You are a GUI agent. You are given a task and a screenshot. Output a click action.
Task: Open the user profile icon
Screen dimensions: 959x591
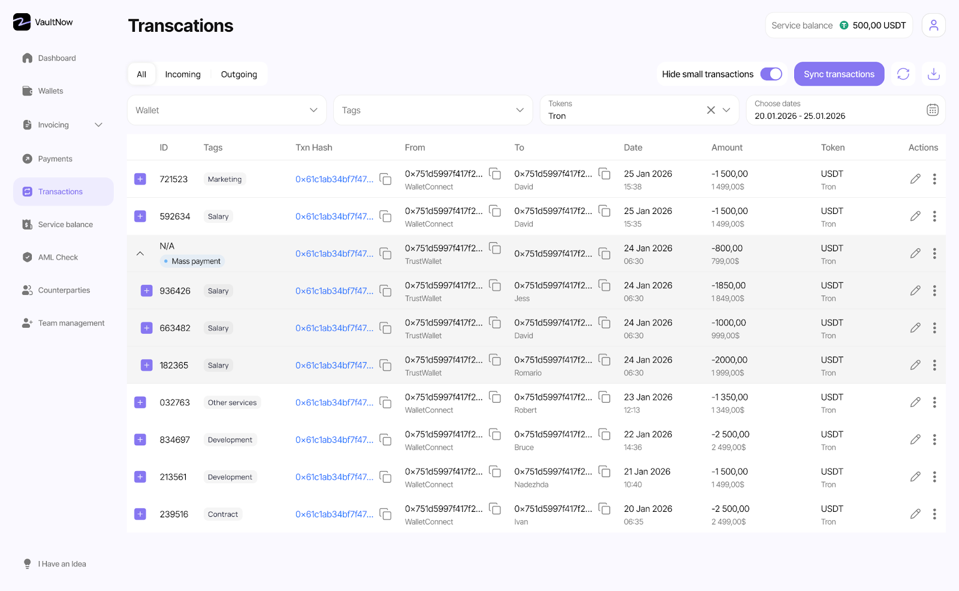(x=933, y=26)
